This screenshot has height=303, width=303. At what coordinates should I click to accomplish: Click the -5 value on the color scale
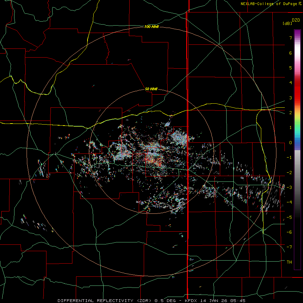(x=289, y=217)
